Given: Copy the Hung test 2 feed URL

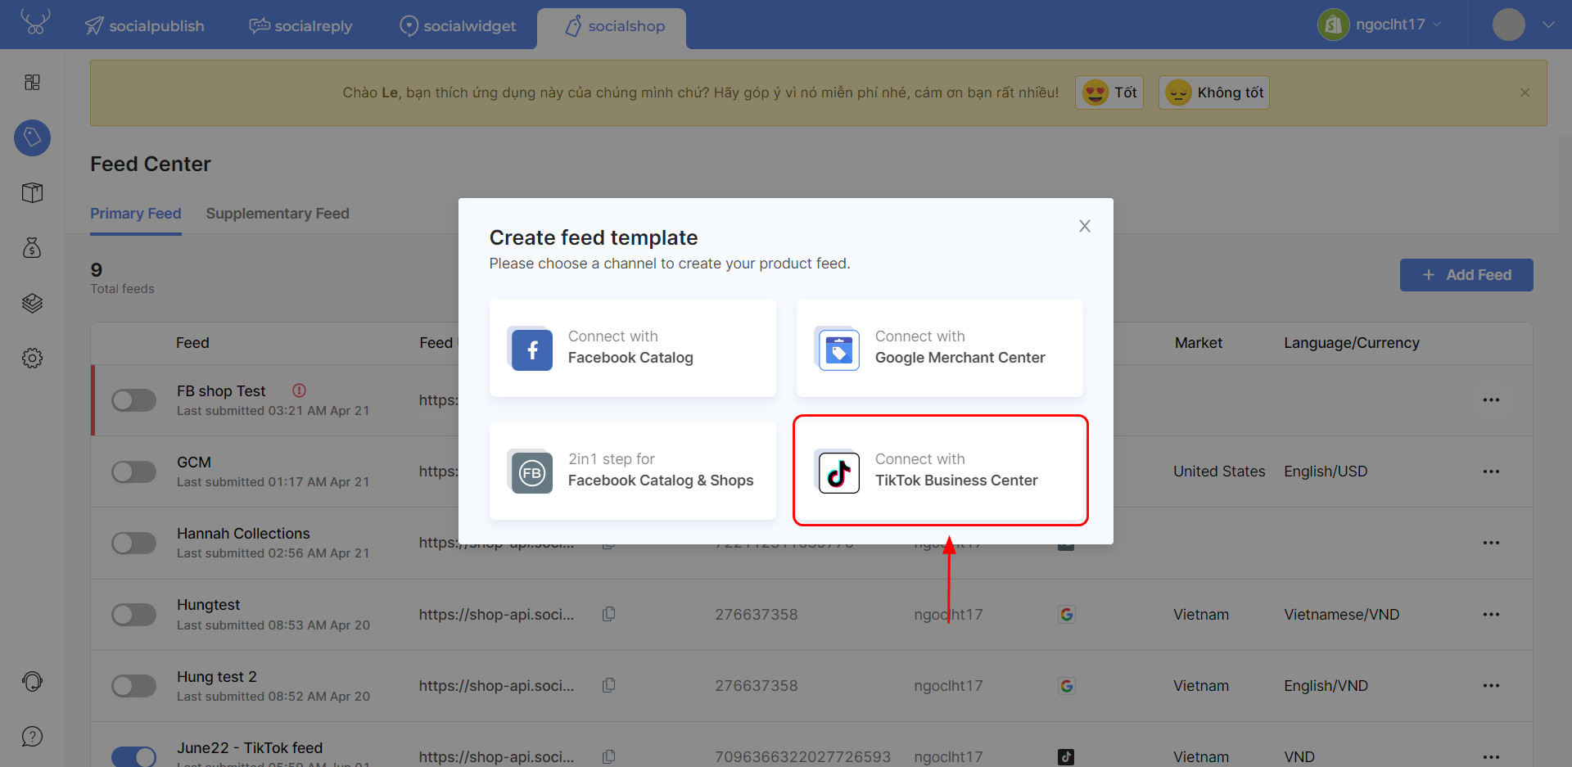Looking at the screenshot, I should point(608,685).
